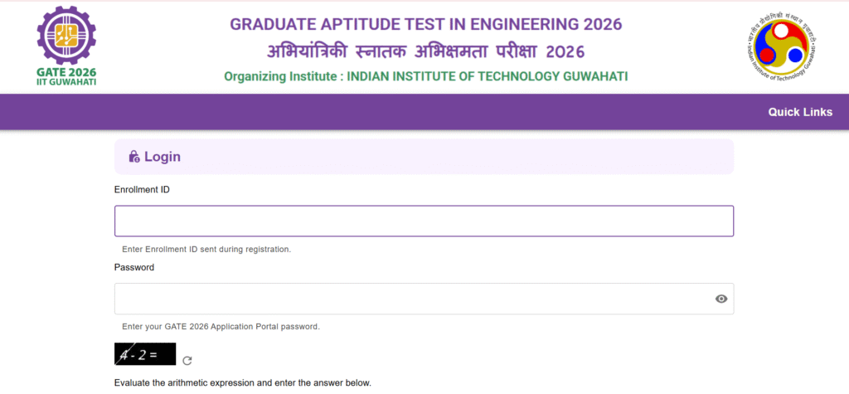Click the purple gear-shaped GATE chip logo
This screenshot has height=394, width=849.
point(66,36)
